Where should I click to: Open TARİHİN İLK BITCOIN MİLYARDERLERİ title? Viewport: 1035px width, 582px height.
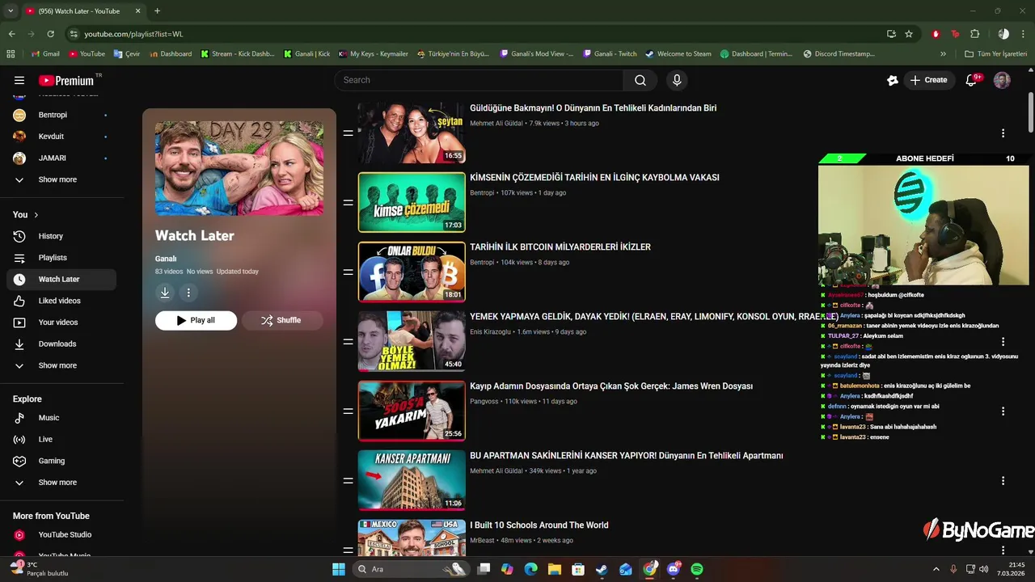pyautogui.click(x=560, y=247)
